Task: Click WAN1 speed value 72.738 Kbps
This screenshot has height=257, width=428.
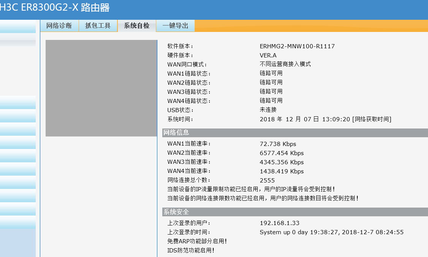Action: click(x=278, y=144)
